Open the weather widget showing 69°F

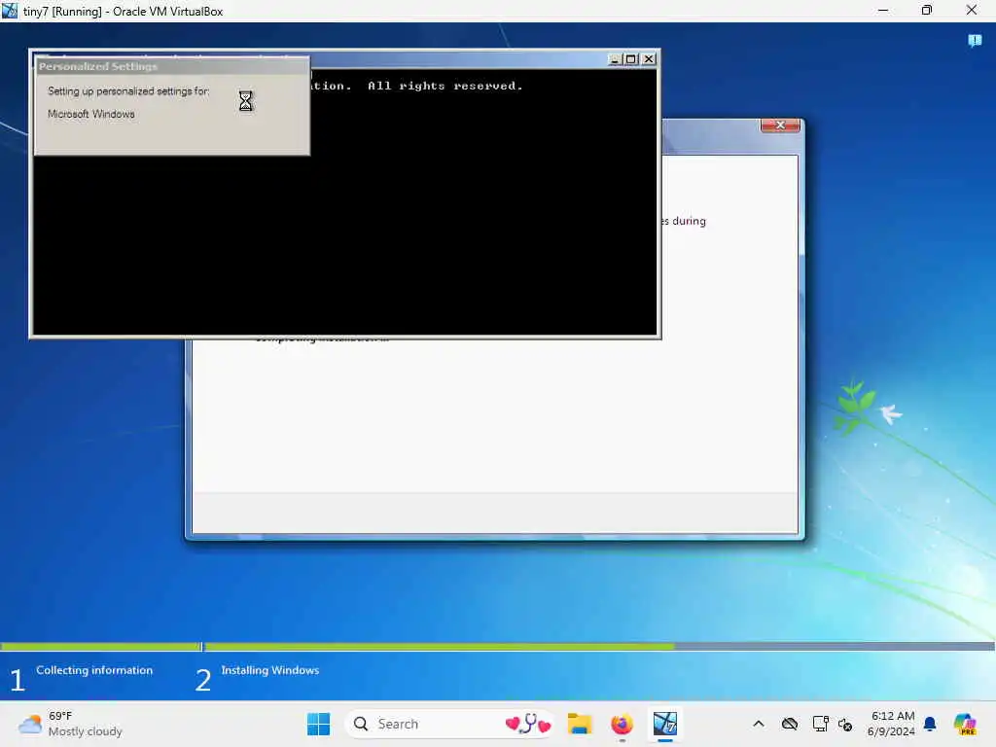70,724
